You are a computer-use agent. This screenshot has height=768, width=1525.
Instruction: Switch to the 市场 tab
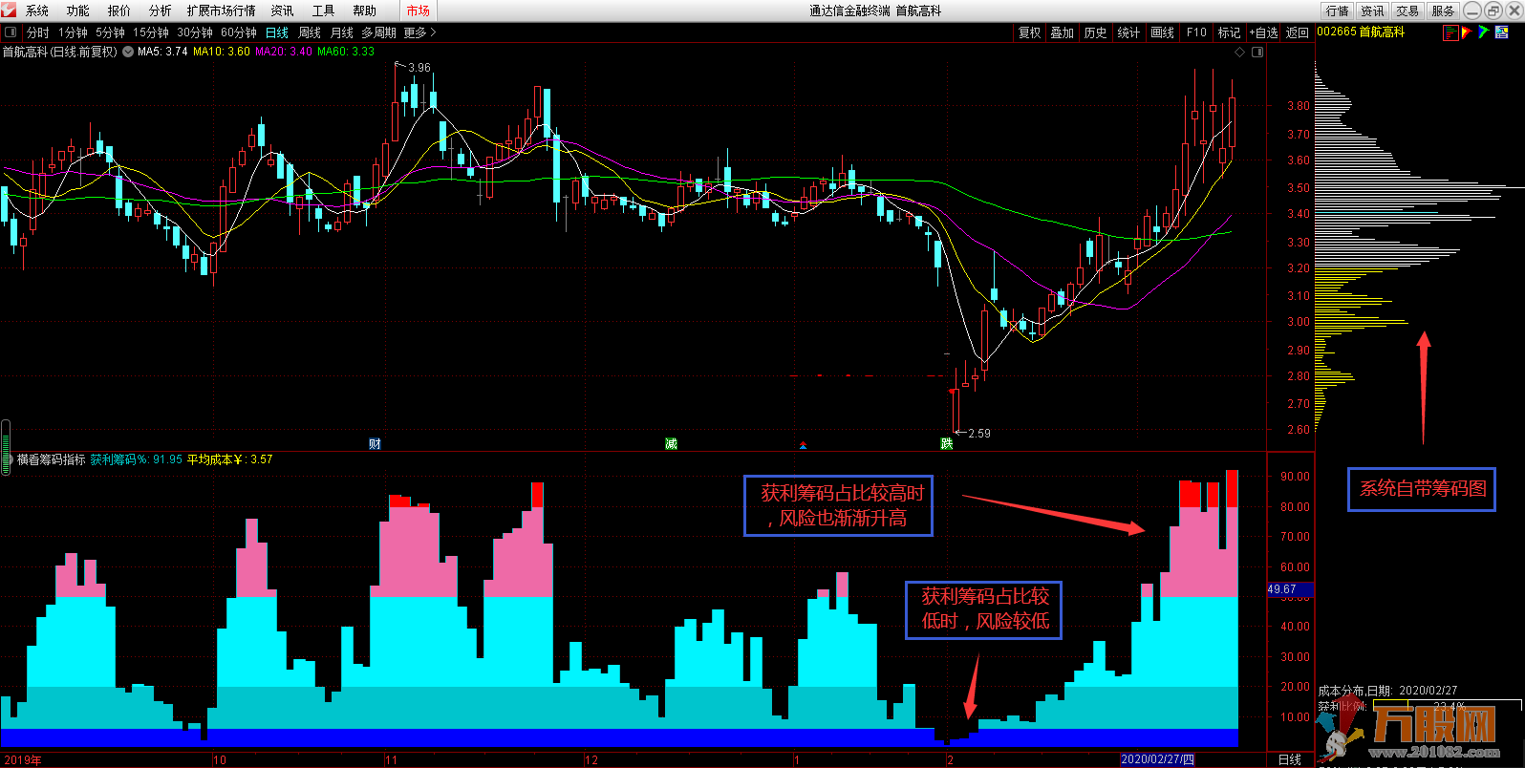(x=418, y=11)
